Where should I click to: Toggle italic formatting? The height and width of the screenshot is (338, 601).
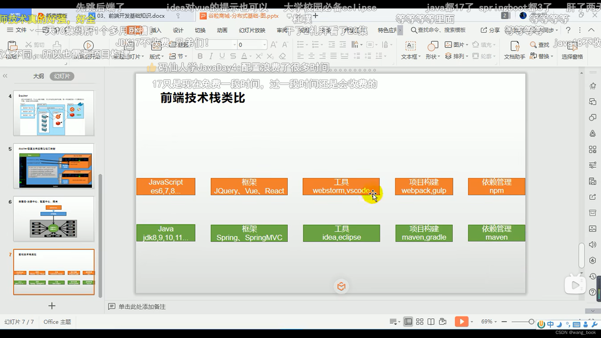coord(211,56)
